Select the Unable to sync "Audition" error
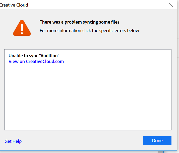Viewport: 179px width, 153px height. click(x=34, y=56)
